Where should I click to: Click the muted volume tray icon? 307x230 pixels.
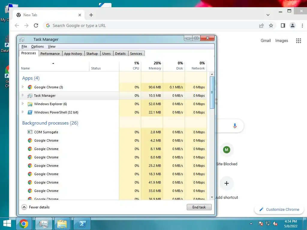click(x=275, y=223)
